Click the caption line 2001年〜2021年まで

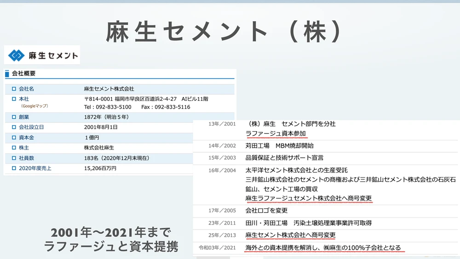click(111, 233)
